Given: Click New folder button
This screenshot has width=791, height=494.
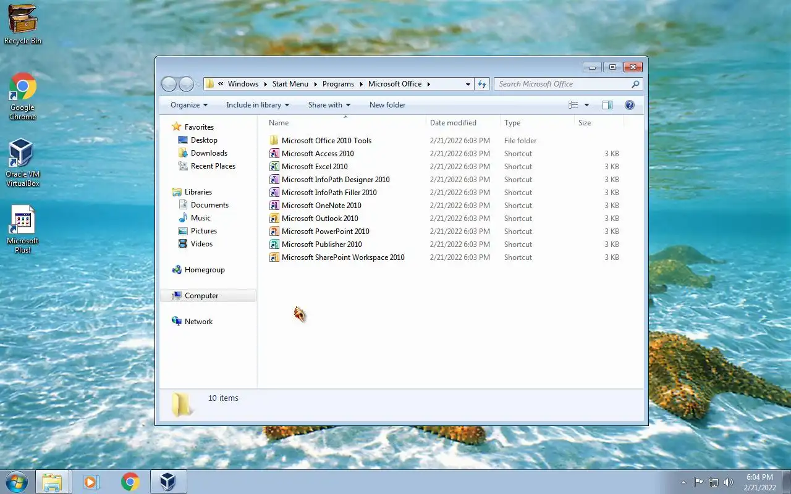Looking at the screenshot, I should (x=387, y=105).
